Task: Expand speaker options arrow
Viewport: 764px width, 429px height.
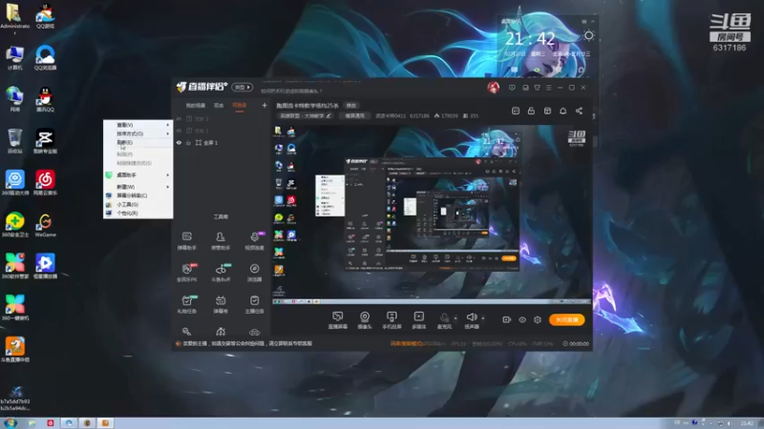Action: coord(483,318)
